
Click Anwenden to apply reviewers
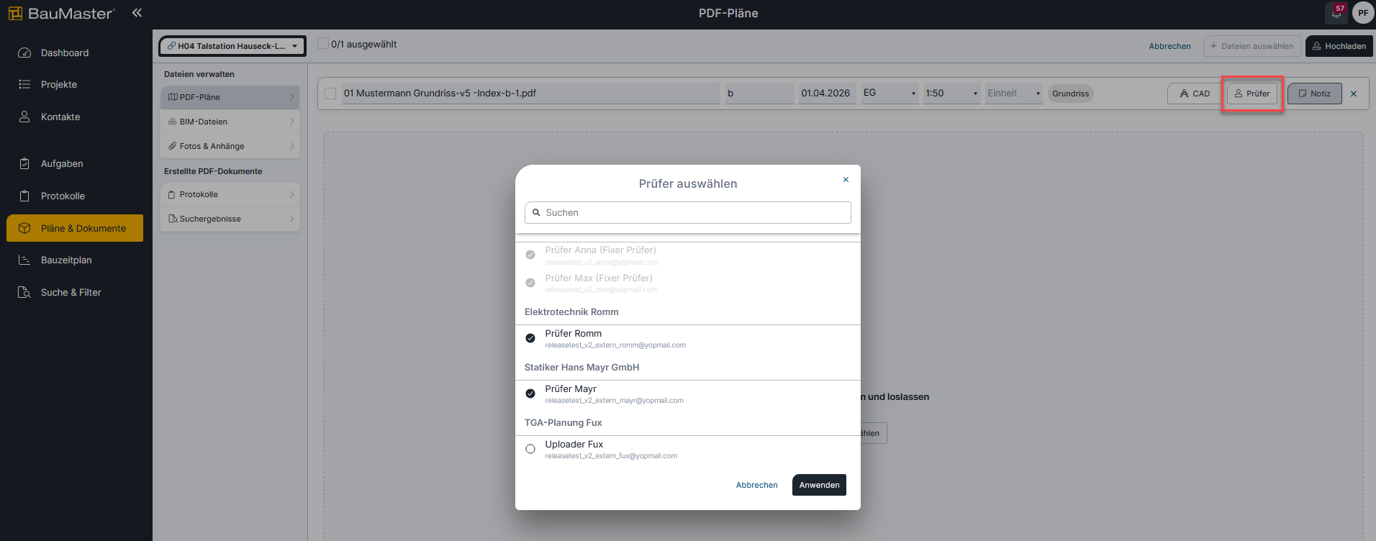click(819, 485)
